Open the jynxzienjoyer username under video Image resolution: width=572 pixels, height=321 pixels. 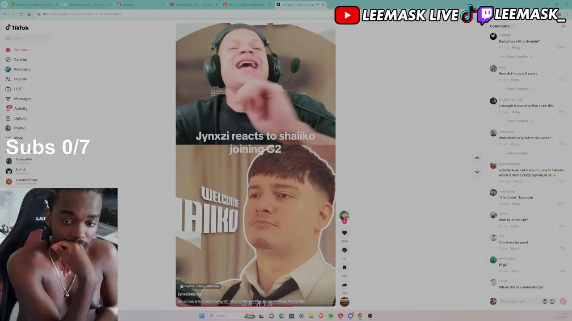(x=189, y=294)
